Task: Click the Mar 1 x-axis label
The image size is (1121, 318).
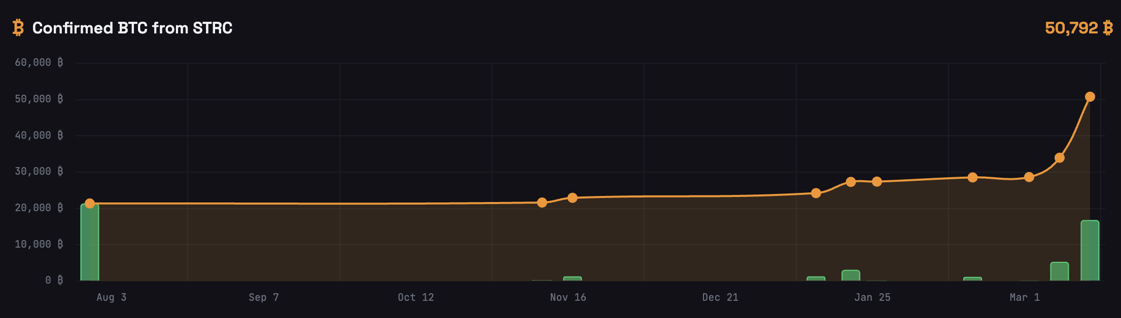Action: 1025,297
